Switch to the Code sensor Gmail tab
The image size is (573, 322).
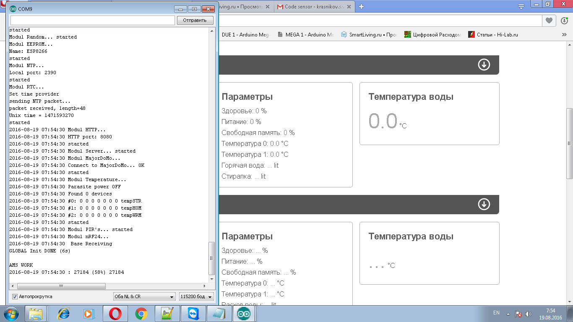coord(314,7)
